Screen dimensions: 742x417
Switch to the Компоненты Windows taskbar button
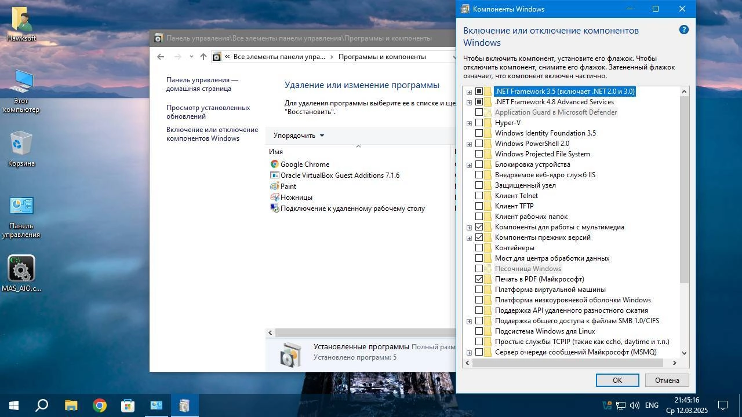pyautogui.click(x=184, y=405)
